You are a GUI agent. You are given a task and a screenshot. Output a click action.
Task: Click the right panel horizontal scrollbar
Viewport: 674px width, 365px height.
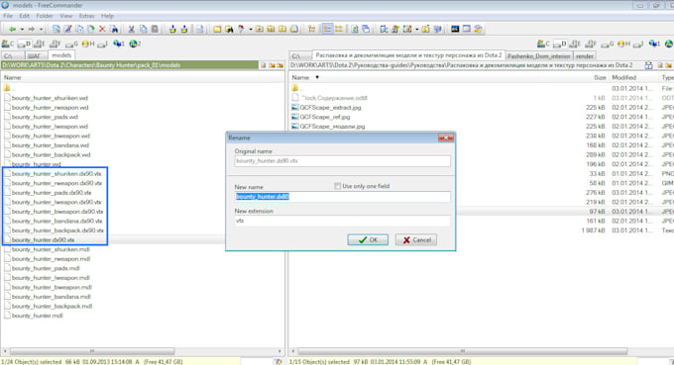point(462,351)
